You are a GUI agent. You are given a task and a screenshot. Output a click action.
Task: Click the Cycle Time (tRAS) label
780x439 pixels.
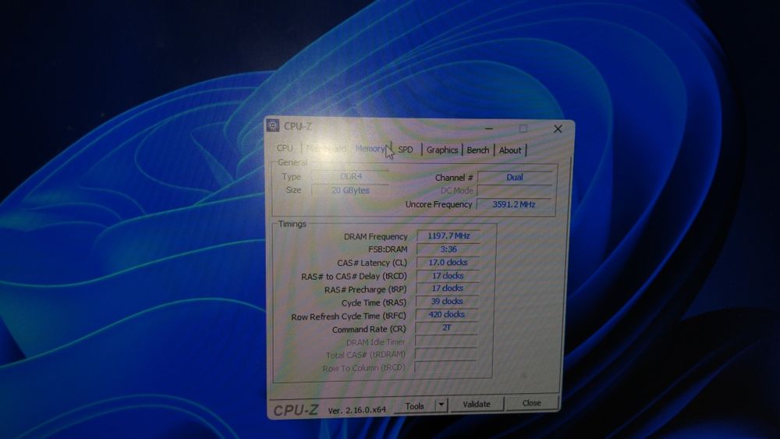[374, 303]
